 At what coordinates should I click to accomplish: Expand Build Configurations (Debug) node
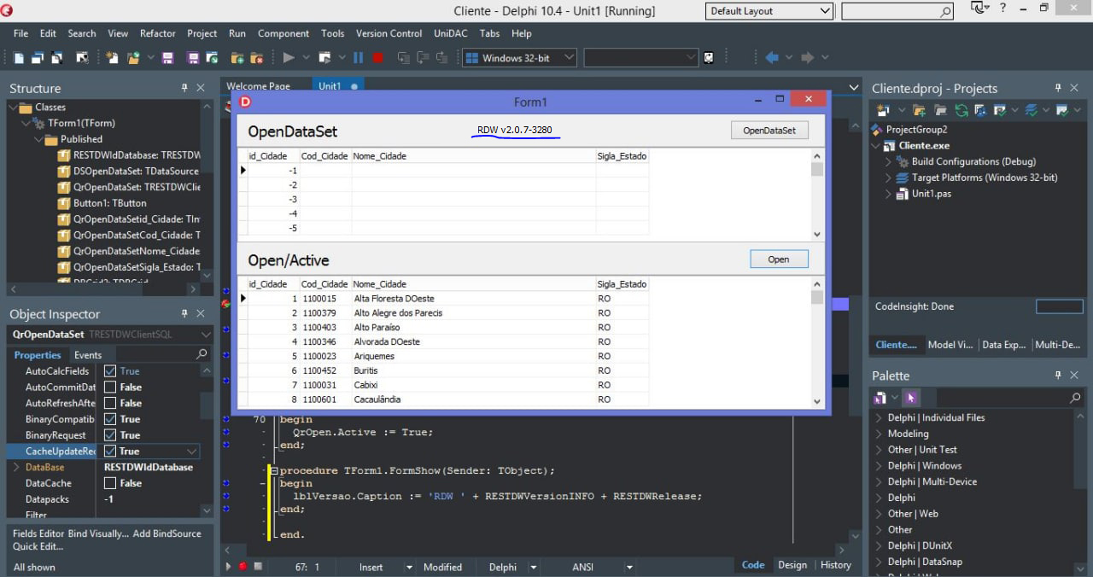point(888,161)
